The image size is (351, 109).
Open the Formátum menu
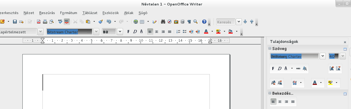68,13
